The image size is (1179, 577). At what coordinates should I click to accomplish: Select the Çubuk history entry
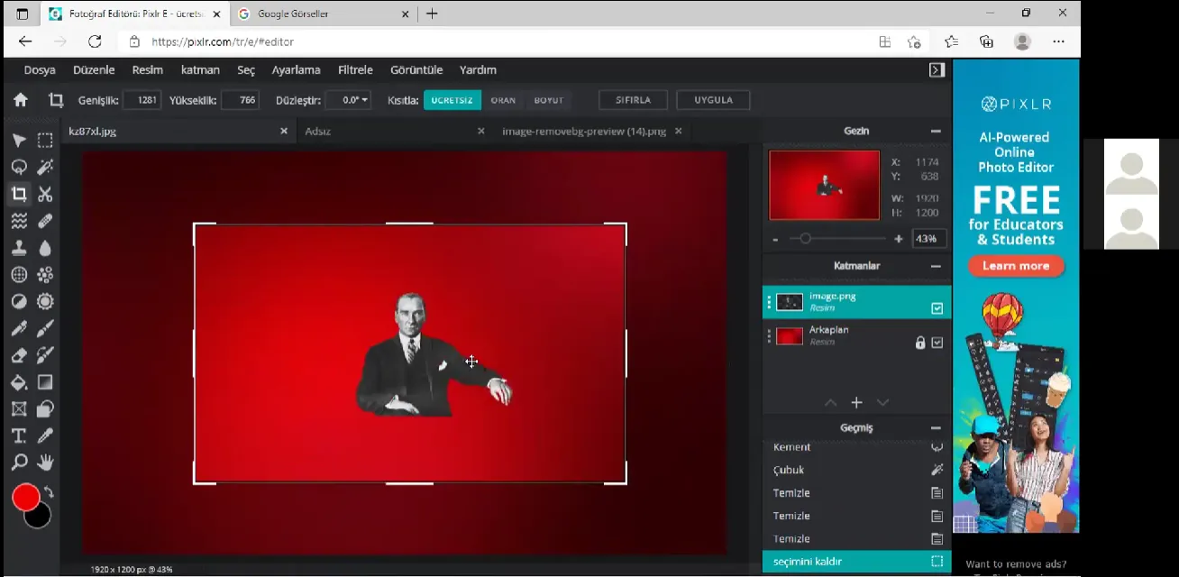click(x=856, y=470)
